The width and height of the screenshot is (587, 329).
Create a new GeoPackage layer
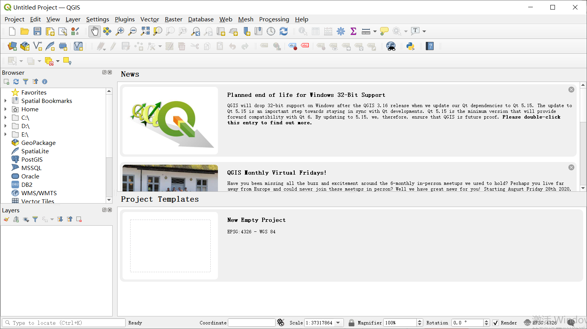[x=25, y=46]
